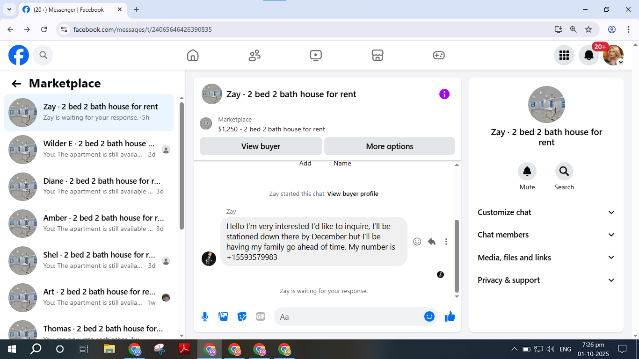
Task: Open the GIF picker icon
Action: click(x=261, y=316)
